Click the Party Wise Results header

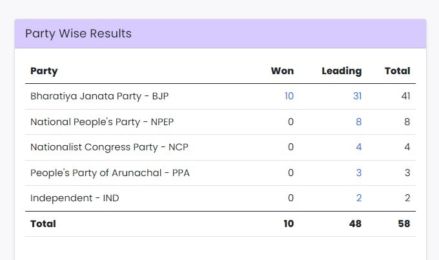[78, 34]
